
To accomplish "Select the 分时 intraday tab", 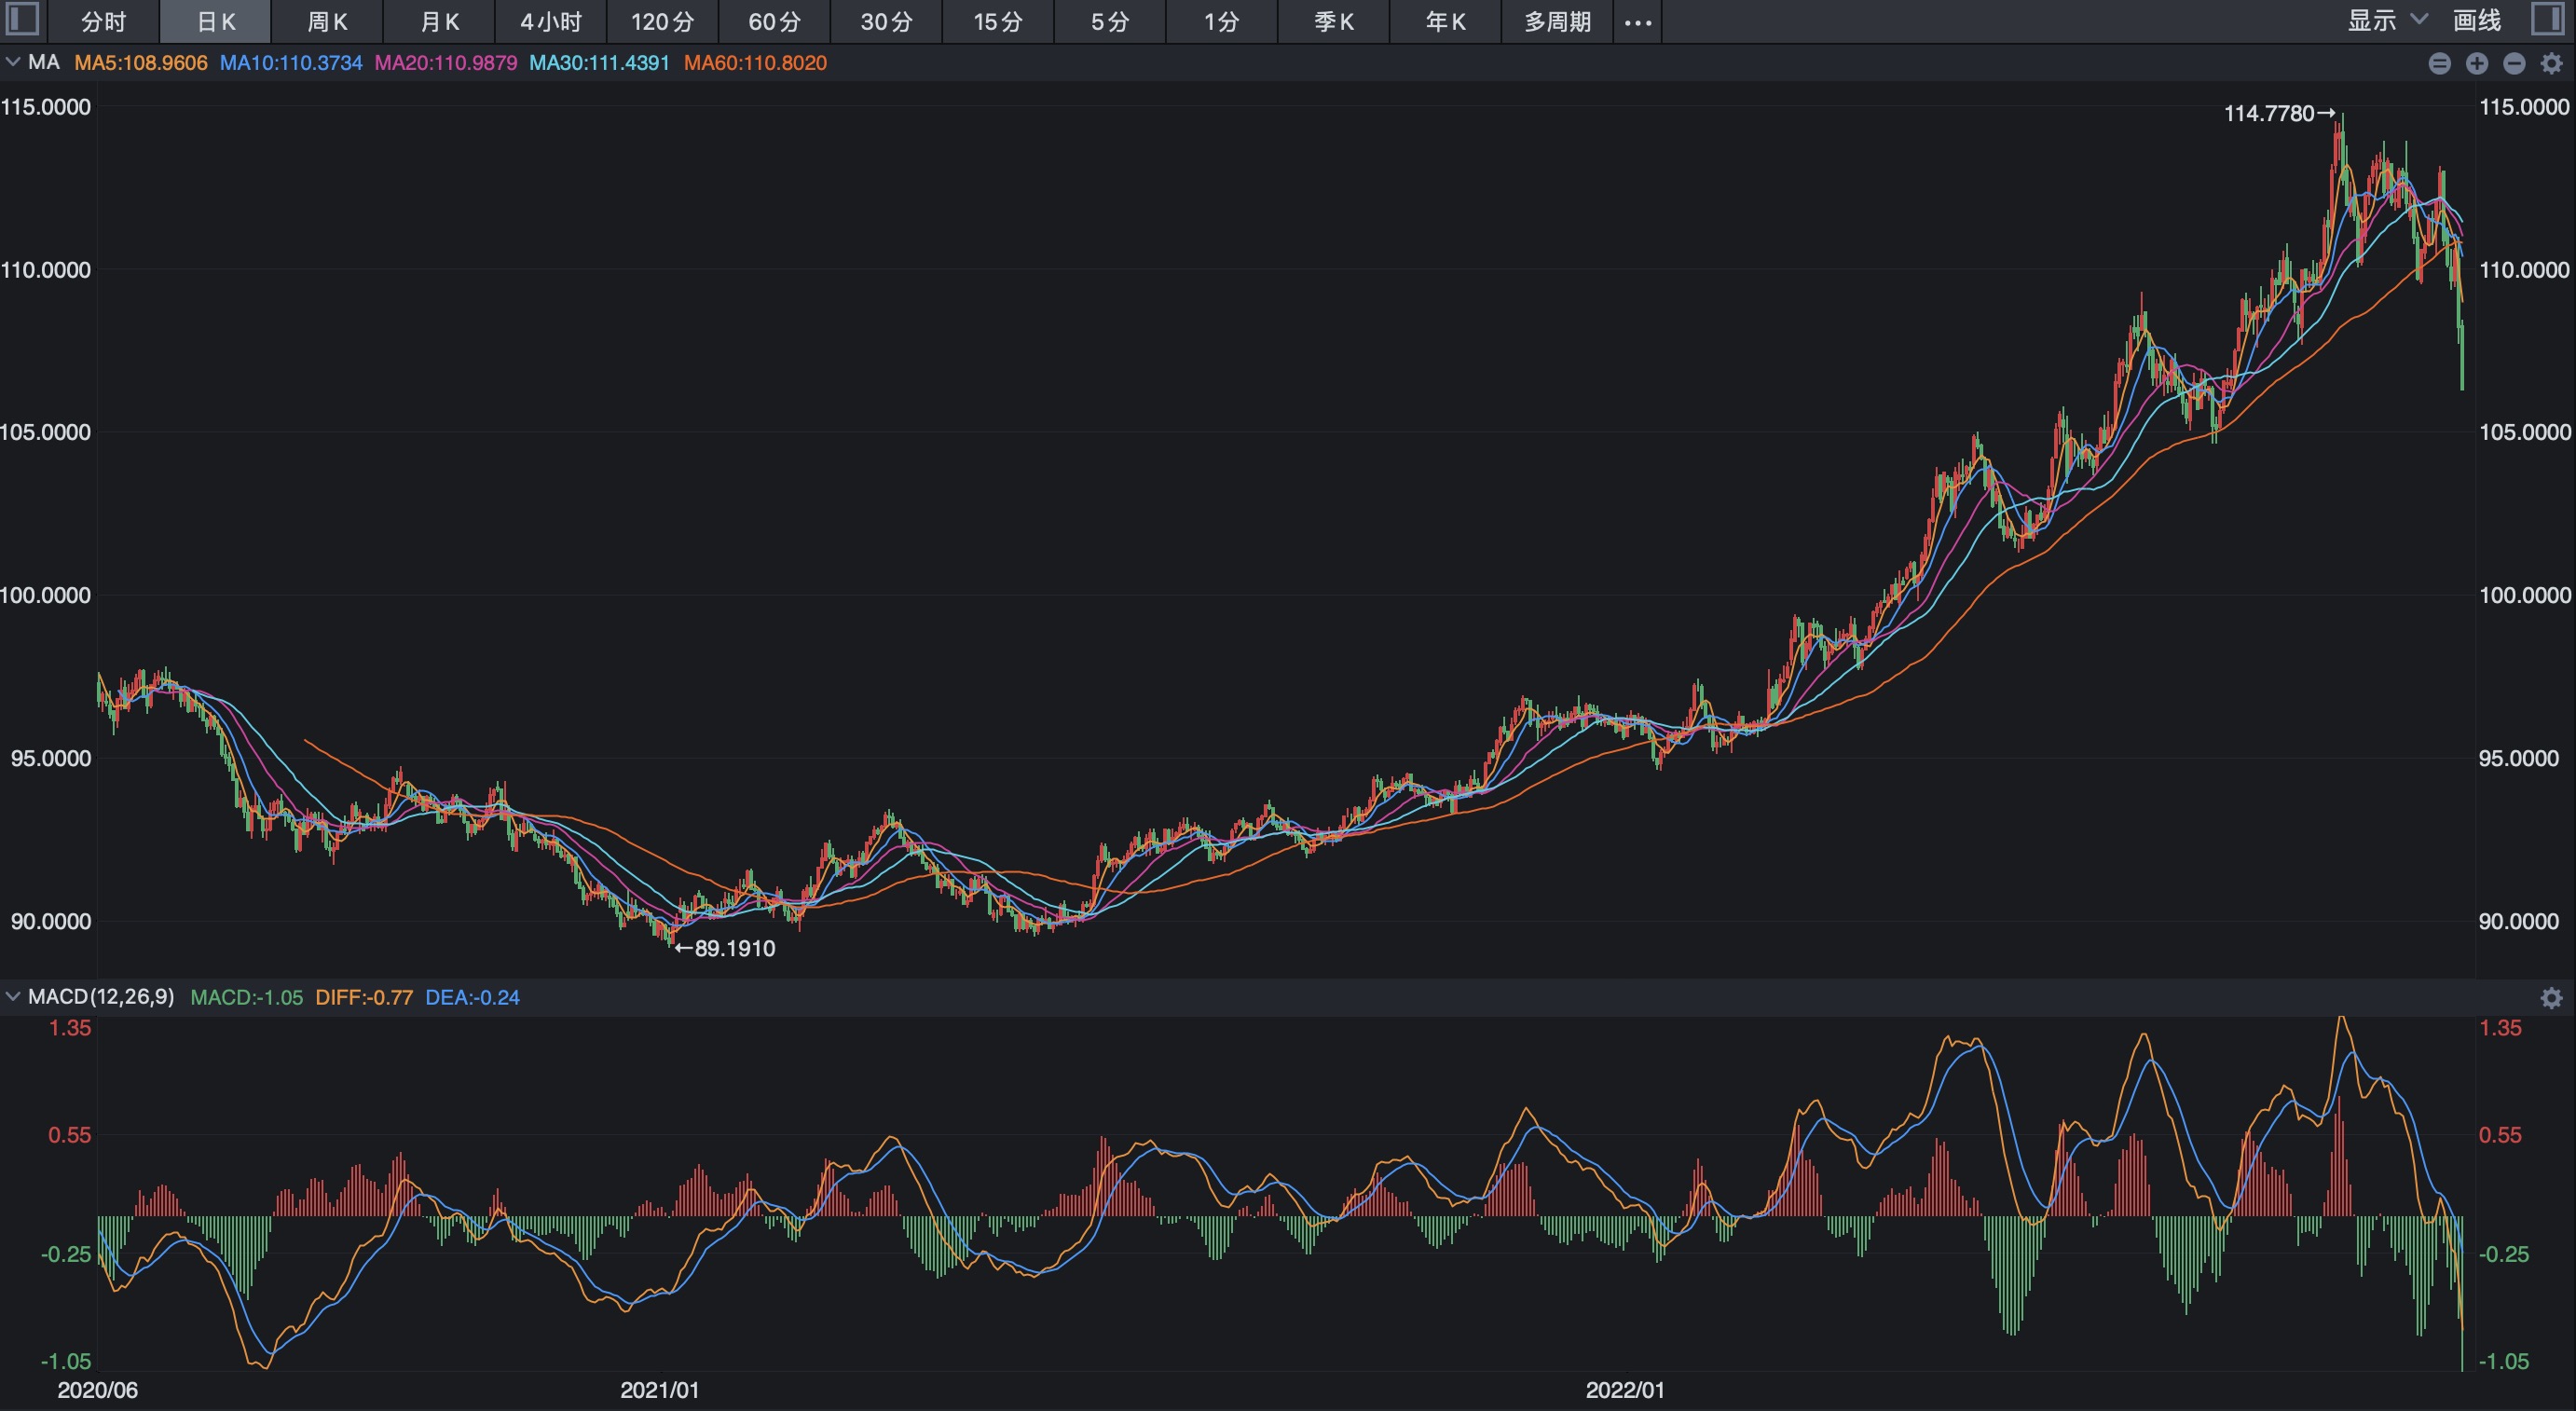I will pyautogui.click(x=104, y=22).
